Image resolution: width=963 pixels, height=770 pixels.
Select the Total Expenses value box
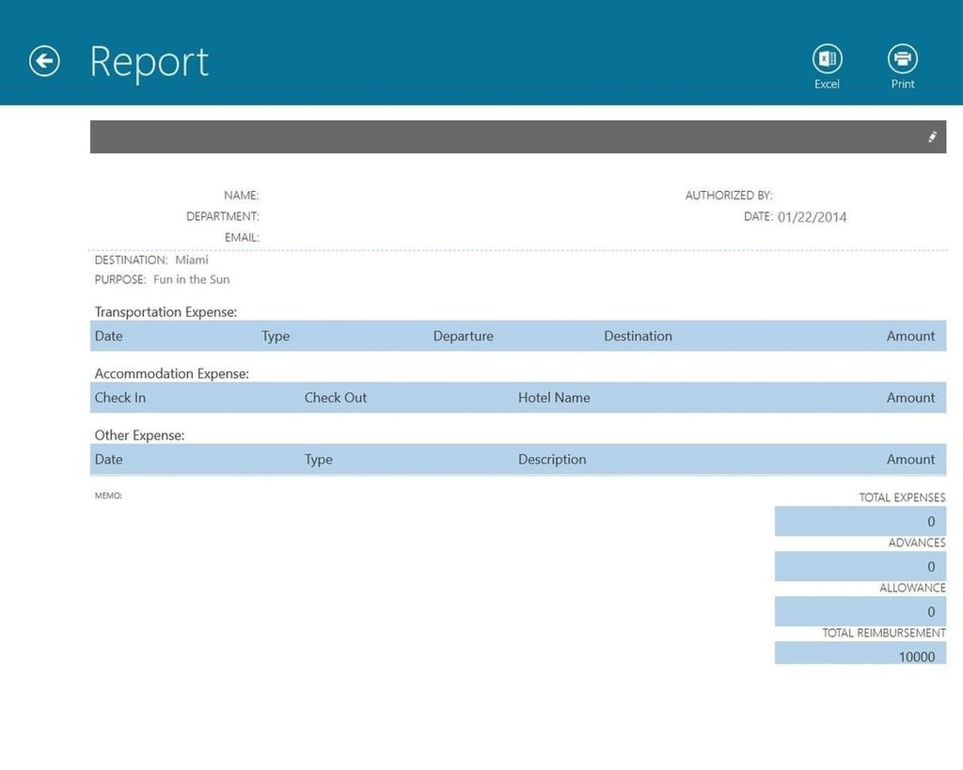coord(860,521)
